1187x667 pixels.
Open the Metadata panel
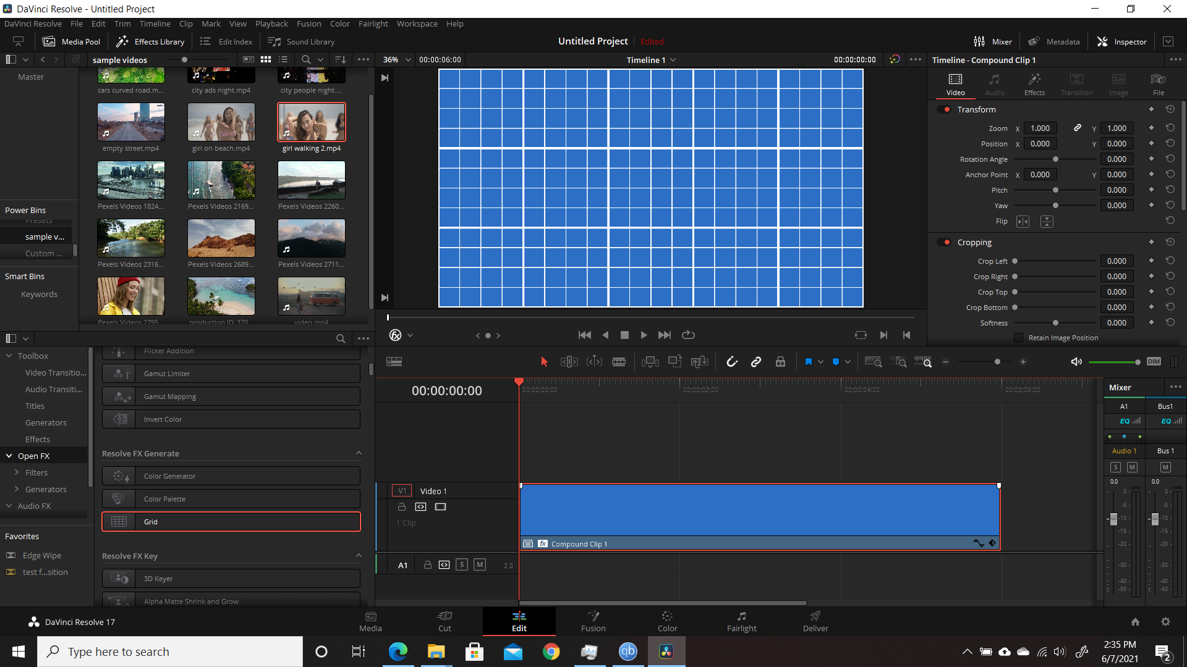pyautogui.click(x=1054, y=41)
